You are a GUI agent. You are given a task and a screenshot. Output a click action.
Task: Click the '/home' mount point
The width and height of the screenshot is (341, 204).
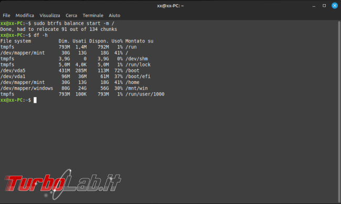pyautogui.click(x=132, y=82)
